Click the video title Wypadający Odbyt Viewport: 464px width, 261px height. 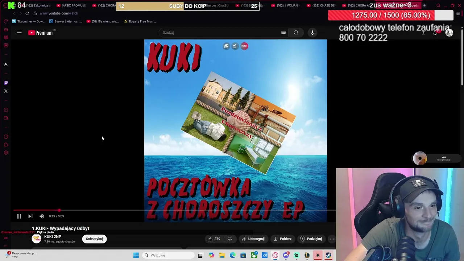tap(61, 228)
